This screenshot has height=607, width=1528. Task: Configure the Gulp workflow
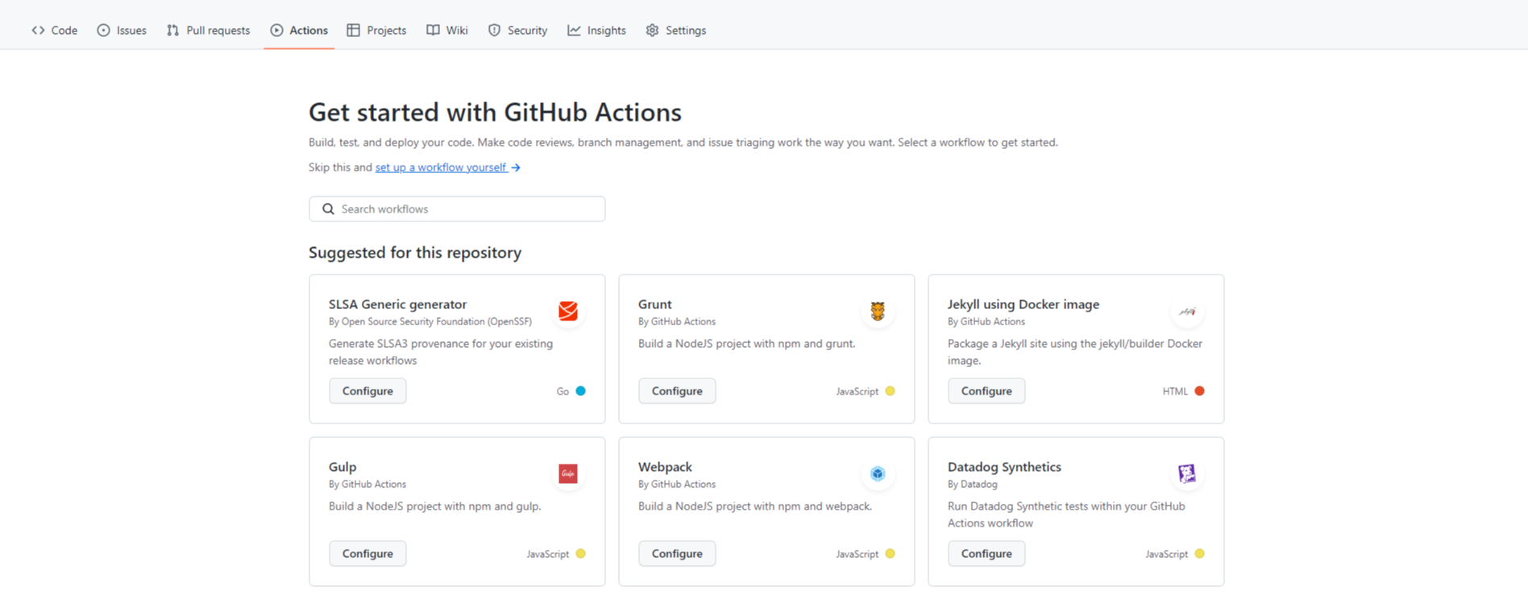[367, 554]
